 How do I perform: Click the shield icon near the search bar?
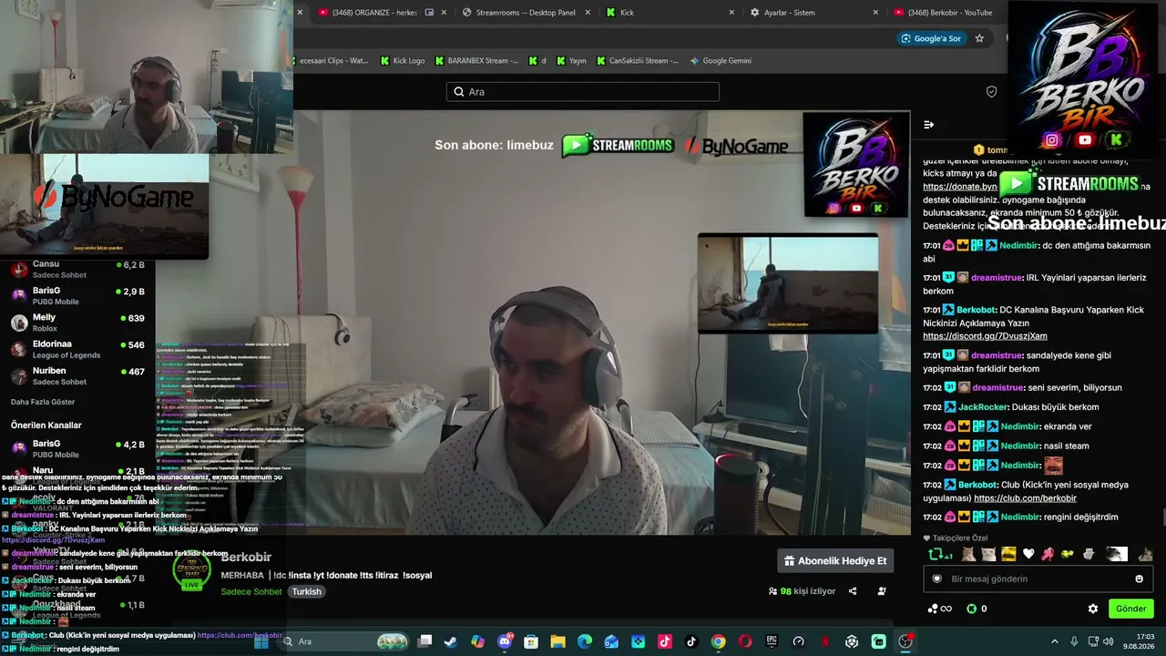tap(991, 92)
